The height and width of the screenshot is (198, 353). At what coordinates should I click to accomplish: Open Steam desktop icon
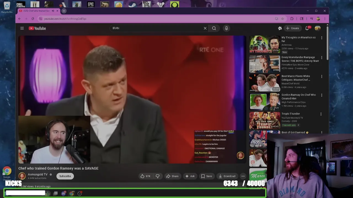click(x=132, y=4)
